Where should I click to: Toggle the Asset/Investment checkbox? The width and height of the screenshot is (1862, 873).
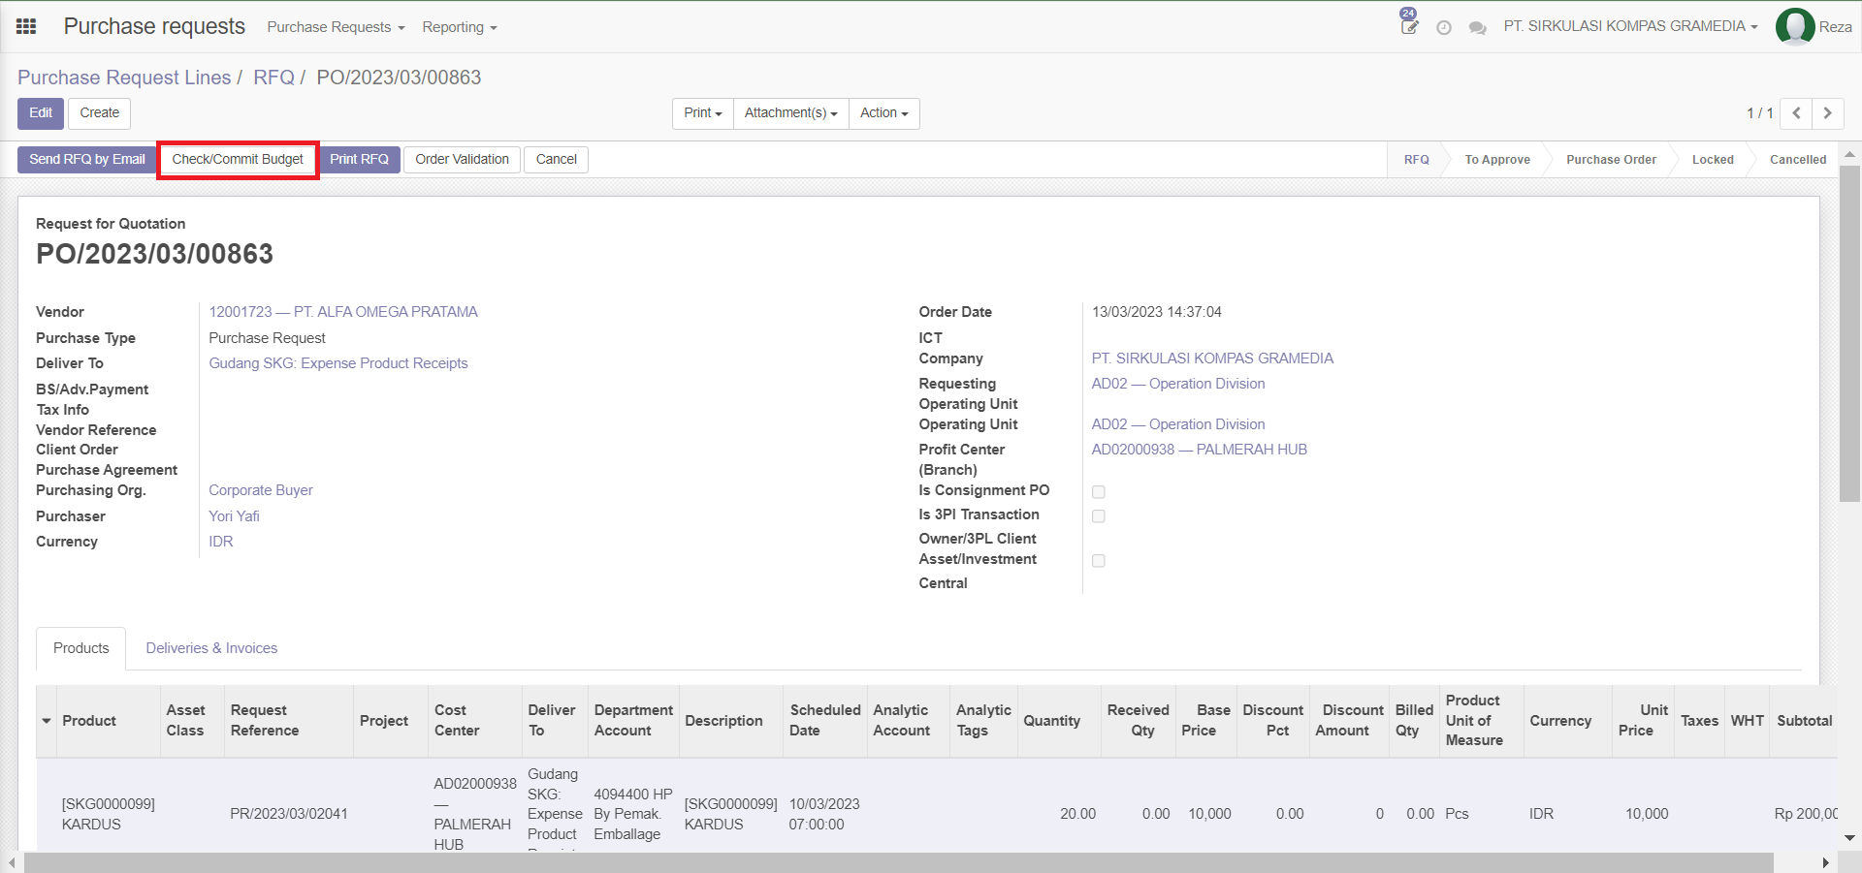pyautogui.click(x=1099, y=561)
